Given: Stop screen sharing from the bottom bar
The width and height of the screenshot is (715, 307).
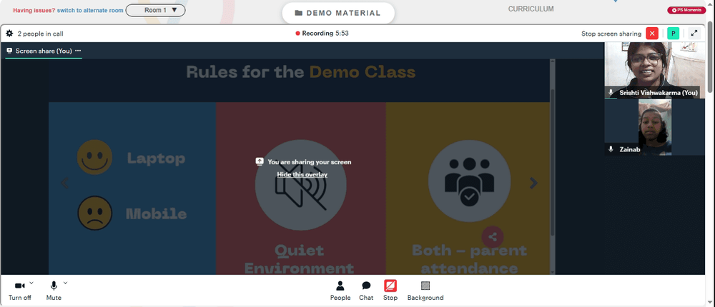Looking at the screenshot, I should (390, 291).
